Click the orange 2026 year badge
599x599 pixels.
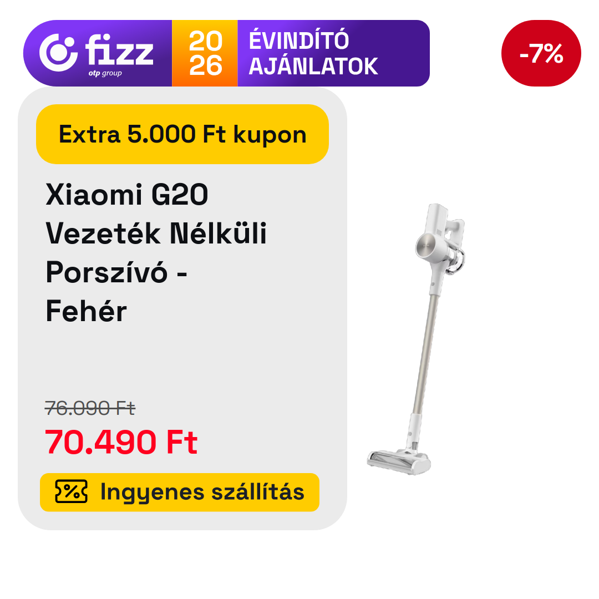[205, 53]
